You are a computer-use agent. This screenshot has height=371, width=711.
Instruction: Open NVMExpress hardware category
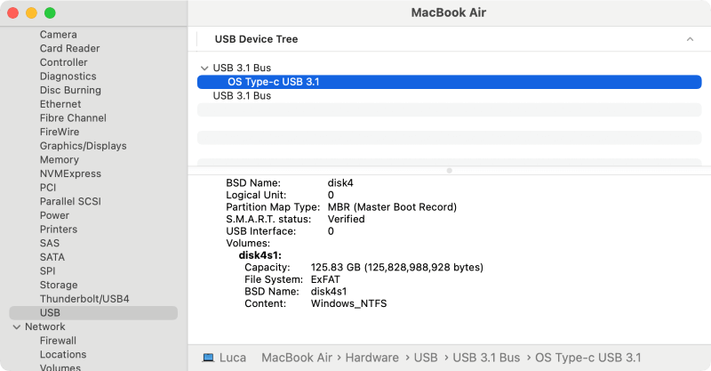pos(70,173)
